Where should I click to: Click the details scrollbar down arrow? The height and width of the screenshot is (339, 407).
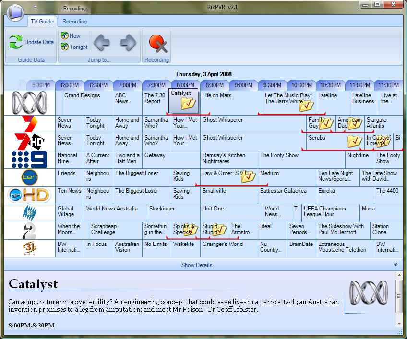tap(399, 324)
